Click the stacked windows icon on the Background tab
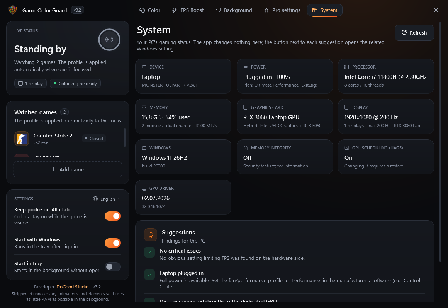This screenshot has width=448, height=308. point(218,10)
